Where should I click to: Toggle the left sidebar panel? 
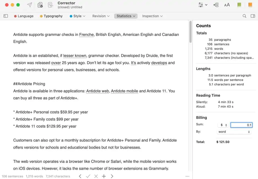[6, 16]
